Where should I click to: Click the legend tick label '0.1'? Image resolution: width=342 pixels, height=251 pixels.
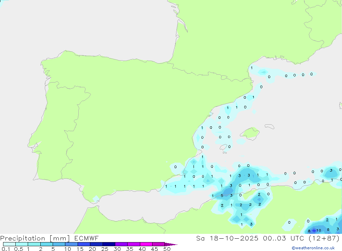tap(6, 249)
